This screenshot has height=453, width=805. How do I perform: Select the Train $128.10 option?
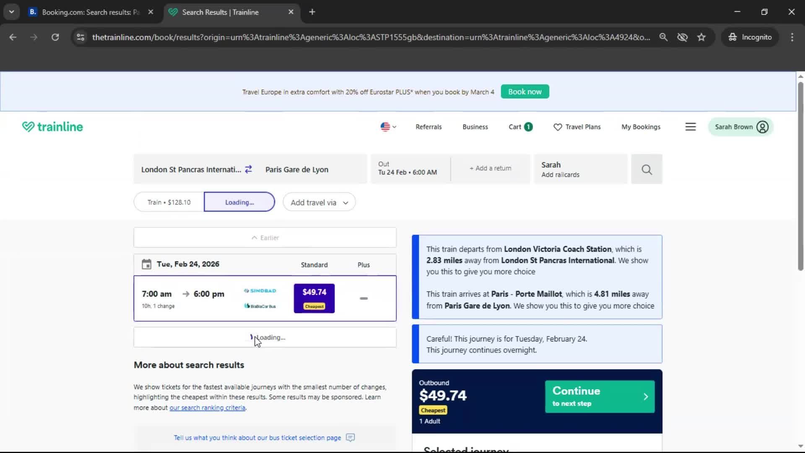[169, 202]
